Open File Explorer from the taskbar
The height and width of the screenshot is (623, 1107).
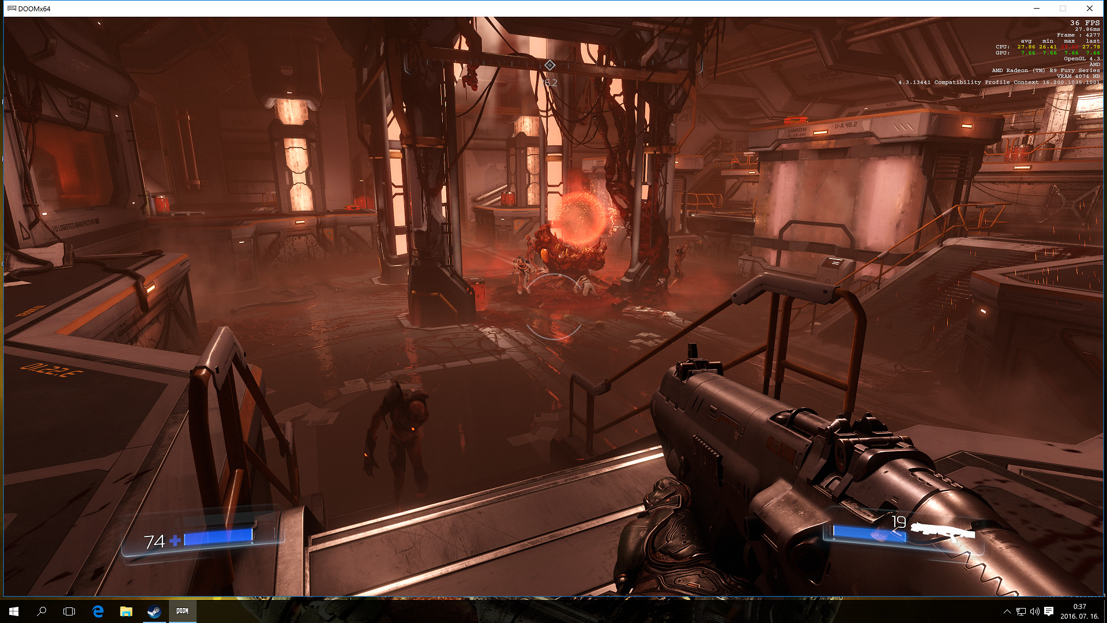click(126, 611)
